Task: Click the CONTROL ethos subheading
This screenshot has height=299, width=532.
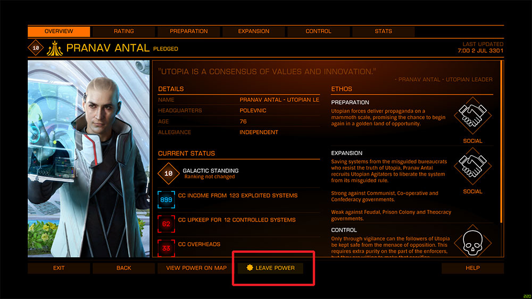Action: click(x=344, y=230)
